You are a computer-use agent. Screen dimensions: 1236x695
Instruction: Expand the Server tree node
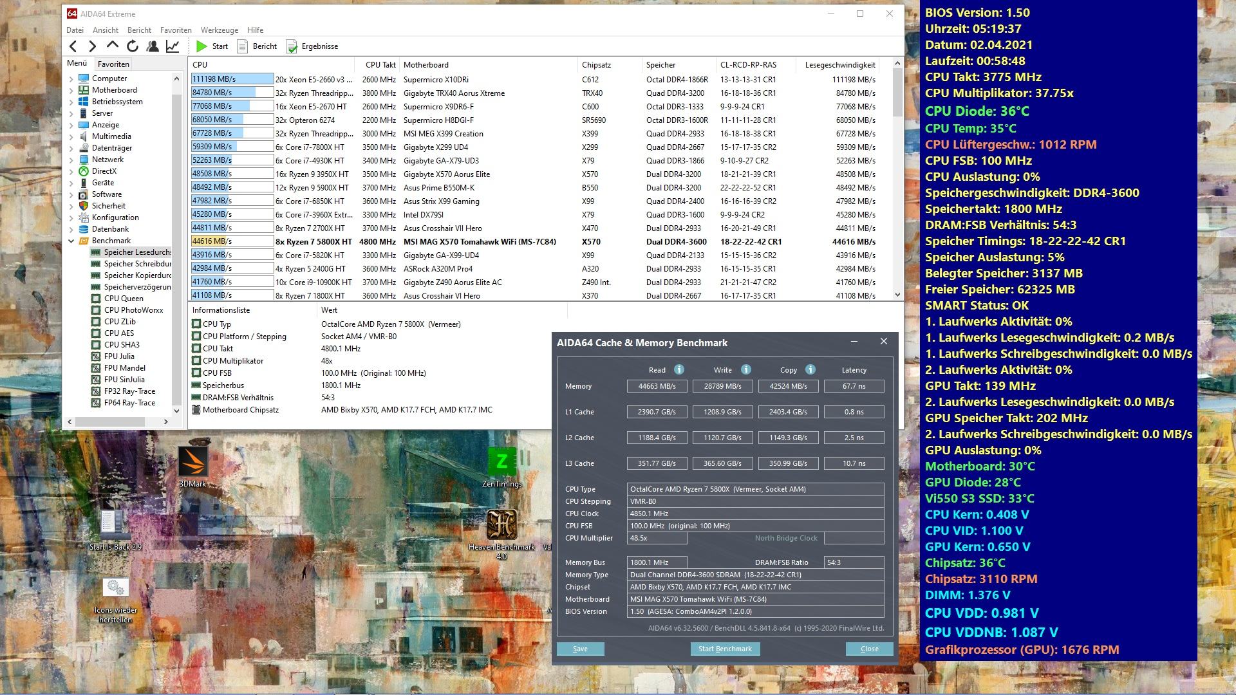click(71, 113)
